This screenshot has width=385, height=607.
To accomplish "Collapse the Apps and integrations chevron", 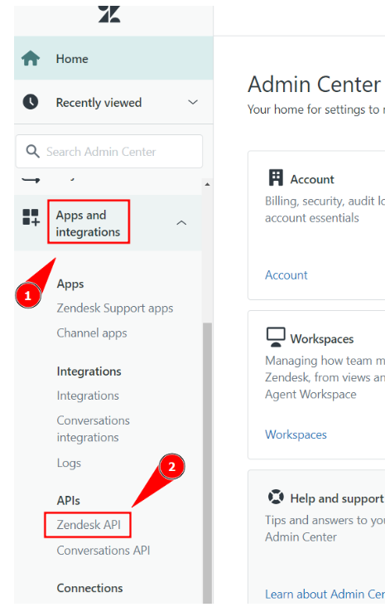I will pyautogui.click(x=181, y=223).
